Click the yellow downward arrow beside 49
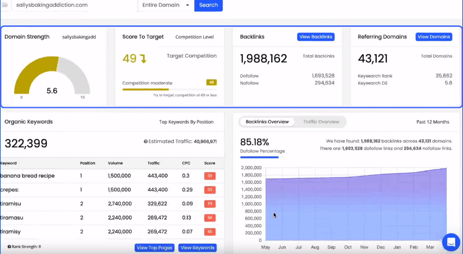The width and height of the screenshot is (463, 254). coord(144,59)
